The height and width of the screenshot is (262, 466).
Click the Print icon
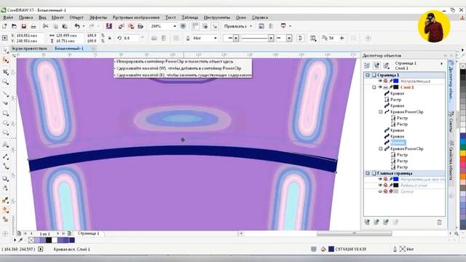tap(33, 26)
